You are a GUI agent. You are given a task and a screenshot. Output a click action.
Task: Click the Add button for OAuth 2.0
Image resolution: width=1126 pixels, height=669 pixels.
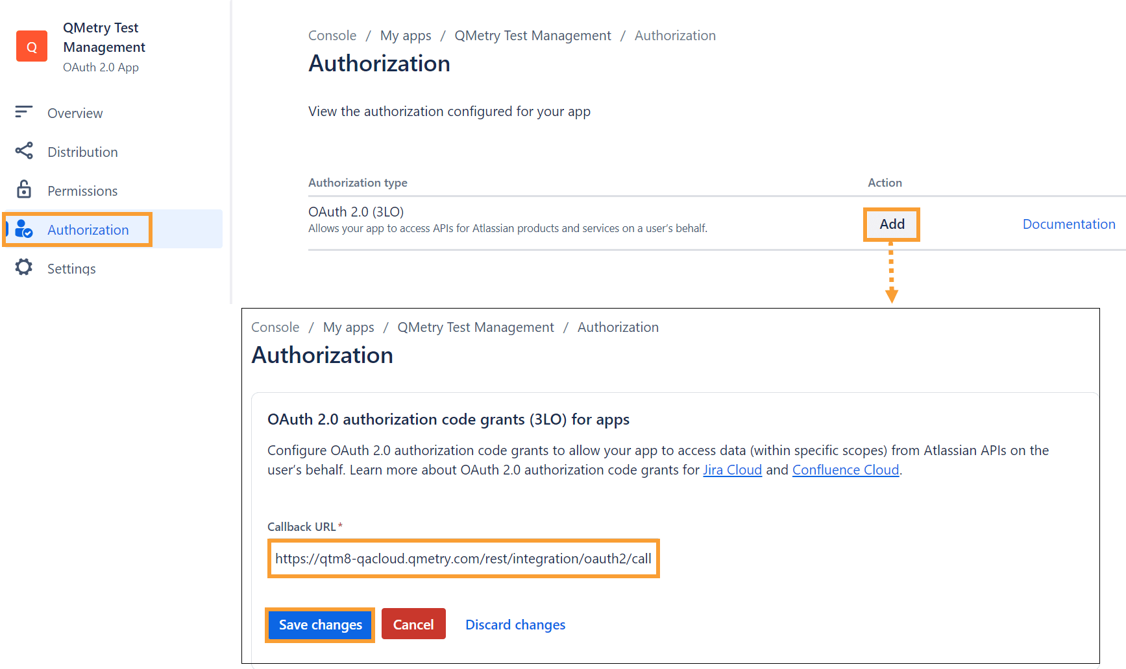coord(891,224)
